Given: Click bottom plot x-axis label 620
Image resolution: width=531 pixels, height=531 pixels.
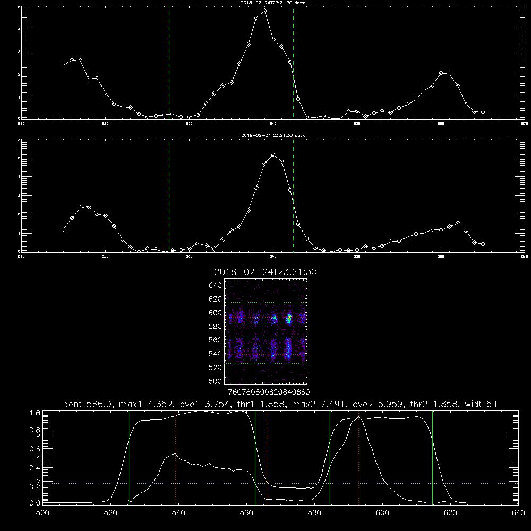Looking at the screenshot, I should 450,513.
